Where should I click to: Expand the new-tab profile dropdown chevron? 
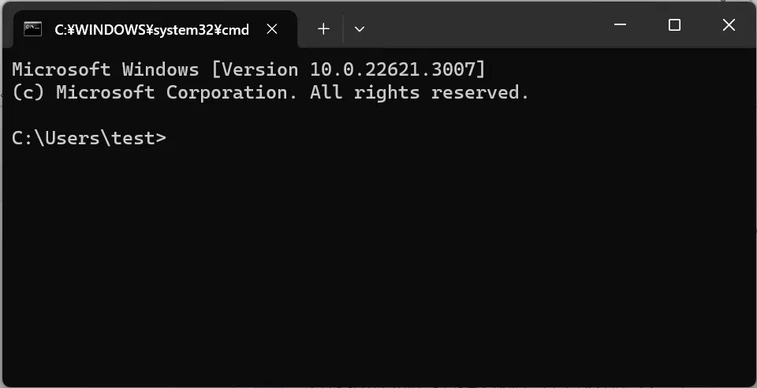click(x=360, y=29)
